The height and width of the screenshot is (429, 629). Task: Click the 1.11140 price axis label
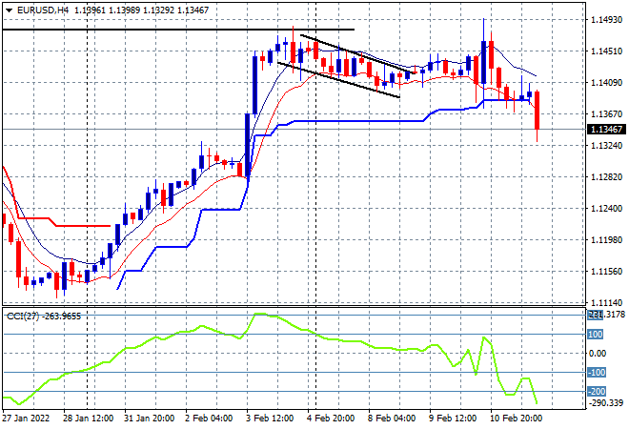(x=606, y=302)
